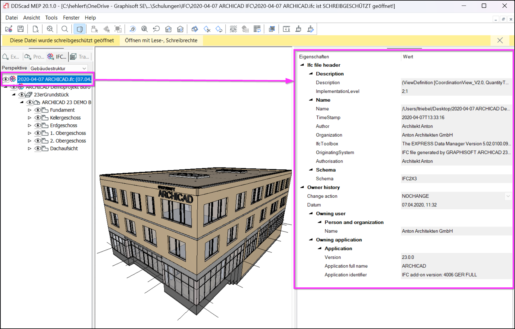Click the section plane rhombus icon
The width and height of the screenshot is (515, 329).
click(195, 29)
